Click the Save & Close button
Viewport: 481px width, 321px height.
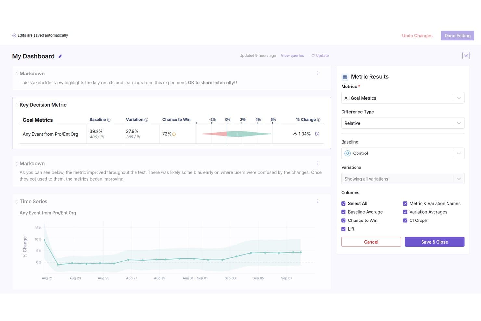tap(435, 242)
